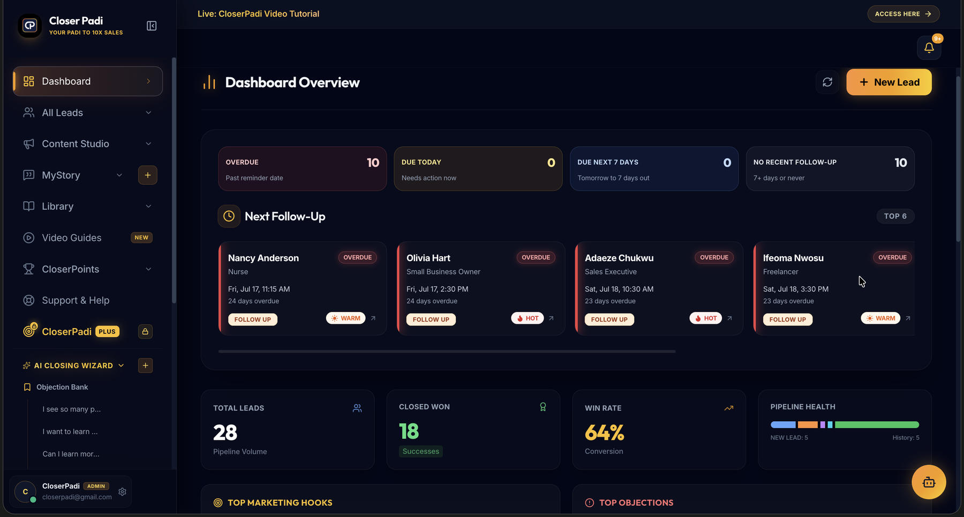Click the Dashboard Overview bar chart icon

209,82
